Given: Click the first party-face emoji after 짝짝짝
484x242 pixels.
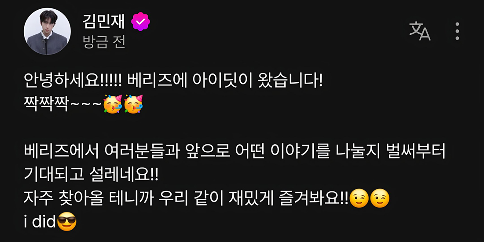Looking at the screenshot, I should point(113,104).
